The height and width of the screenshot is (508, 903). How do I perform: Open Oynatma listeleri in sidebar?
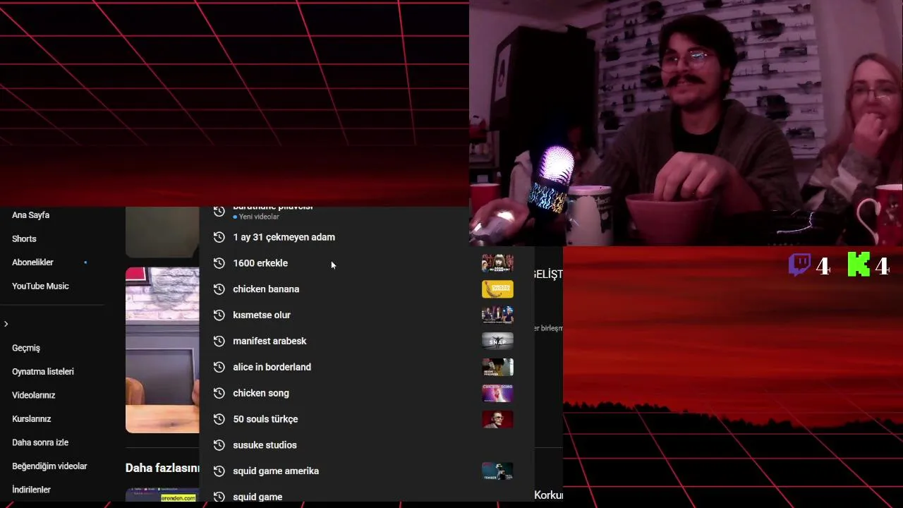pyautogui.click(x=43, y=371)
